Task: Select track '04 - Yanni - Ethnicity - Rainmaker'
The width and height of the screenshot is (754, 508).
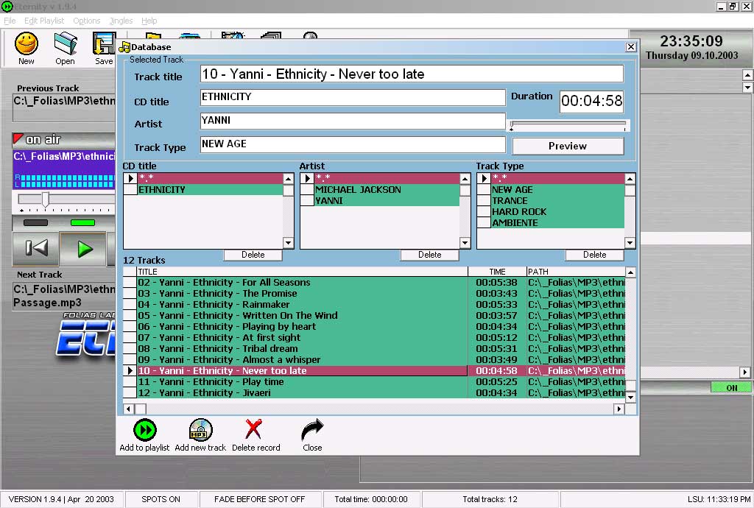Action: 302,305
